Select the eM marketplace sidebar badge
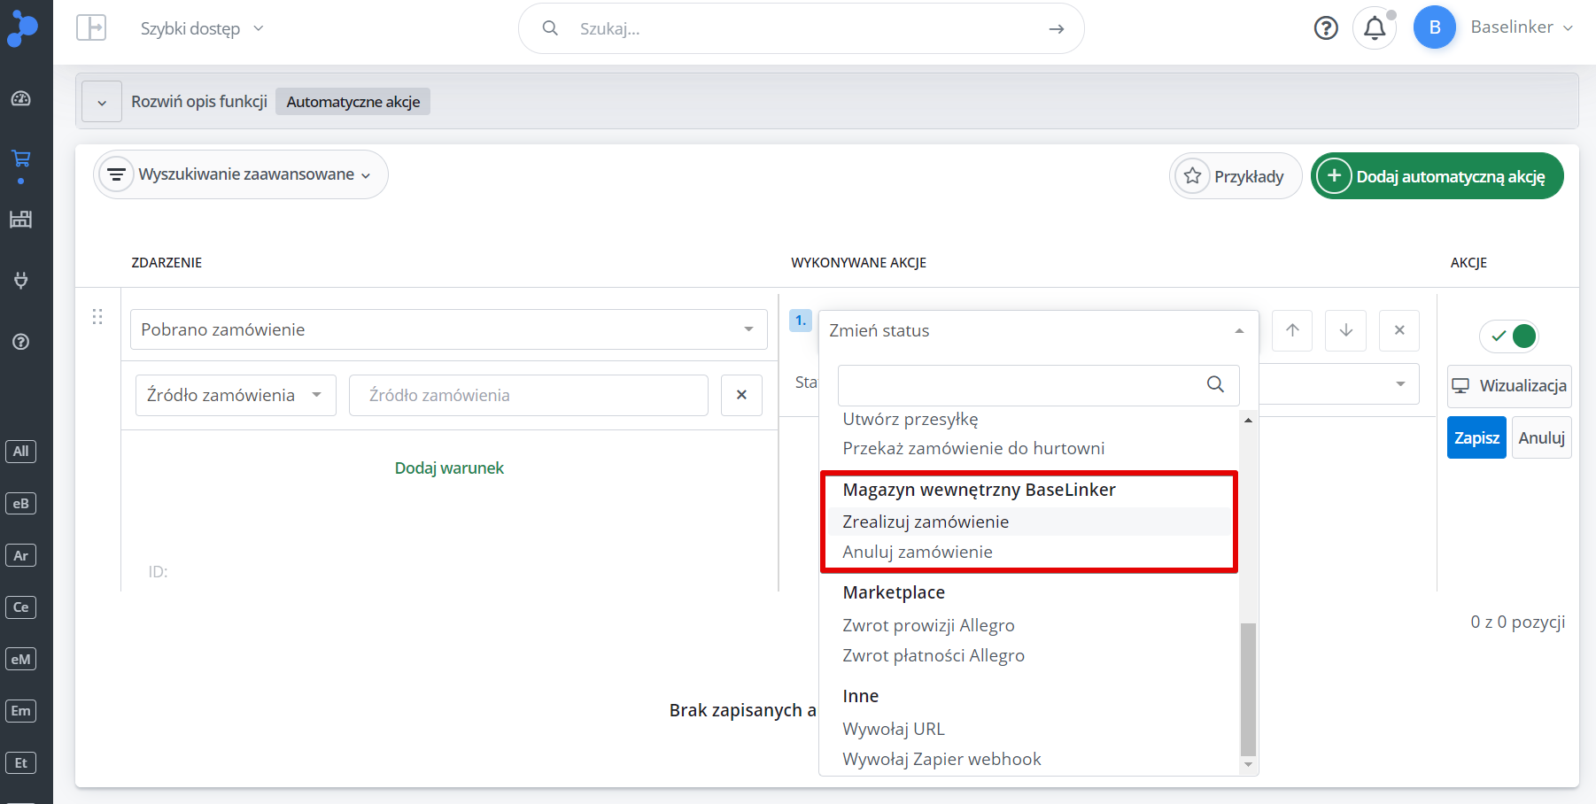Viewport: 1596px width, 804px height. [x=21, y=660]
